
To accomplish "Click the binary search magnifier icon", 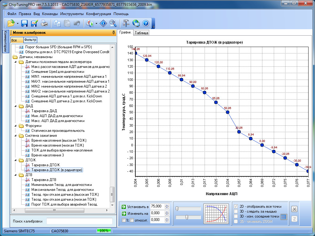I will [113, 23].
